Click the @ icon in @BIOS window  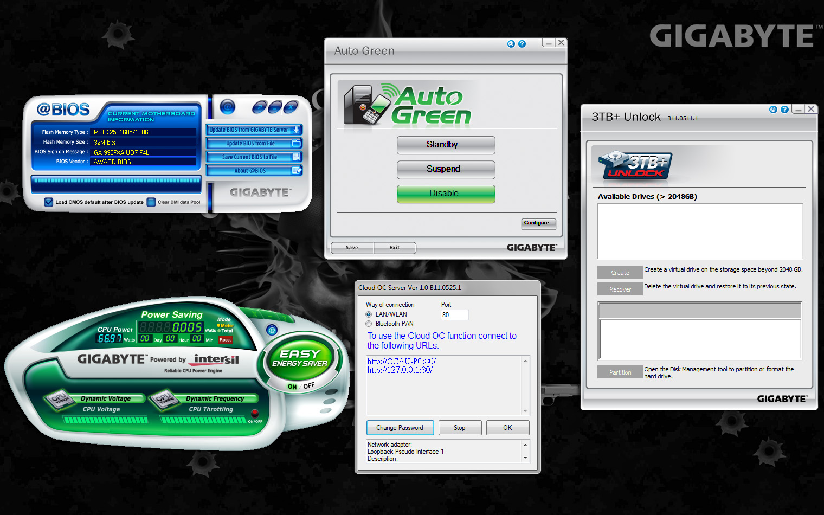(x=228, y=107)
